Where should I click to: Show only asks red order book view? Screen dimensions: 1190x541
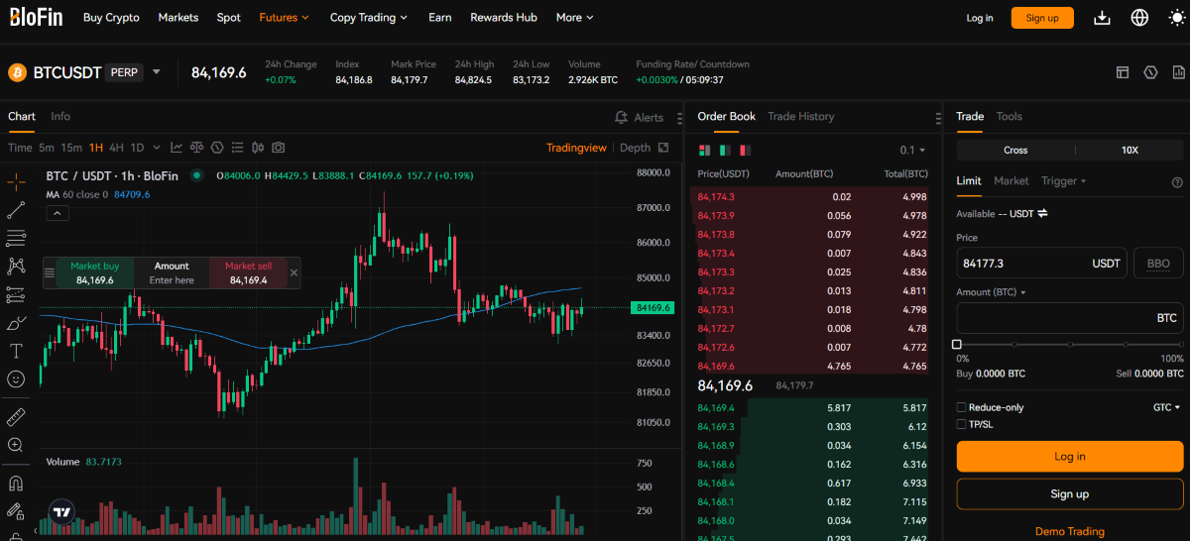(745, 150)
